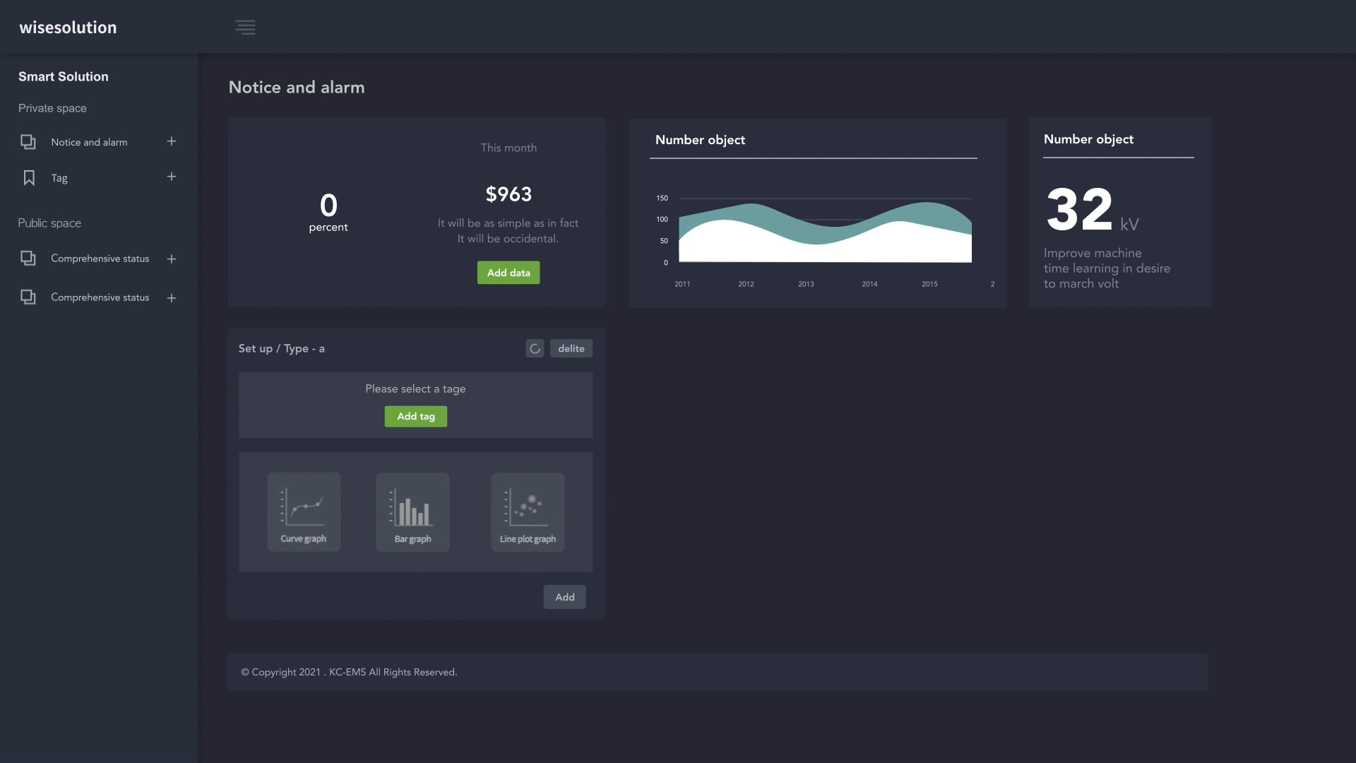The image size is (1356, 763).
Task: Expand first Comprehensive status plus sign
Action: coord(172,259)
